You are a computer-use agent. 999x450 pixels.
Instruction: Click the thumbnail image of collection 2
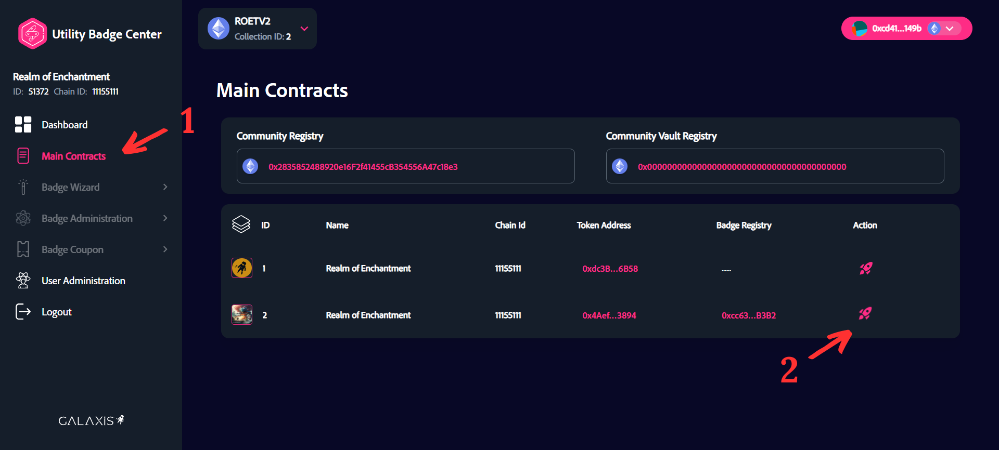(x=242, y=315)
